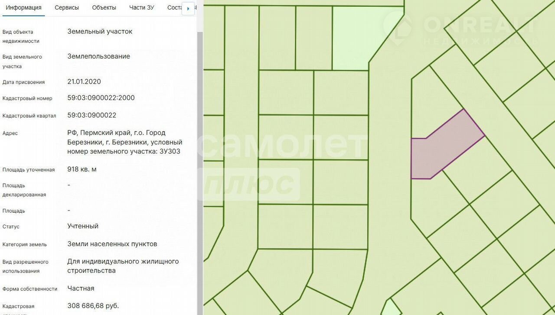Switch to the Информация tab
This screenshot has height=315, width=555.
[23, 8]
